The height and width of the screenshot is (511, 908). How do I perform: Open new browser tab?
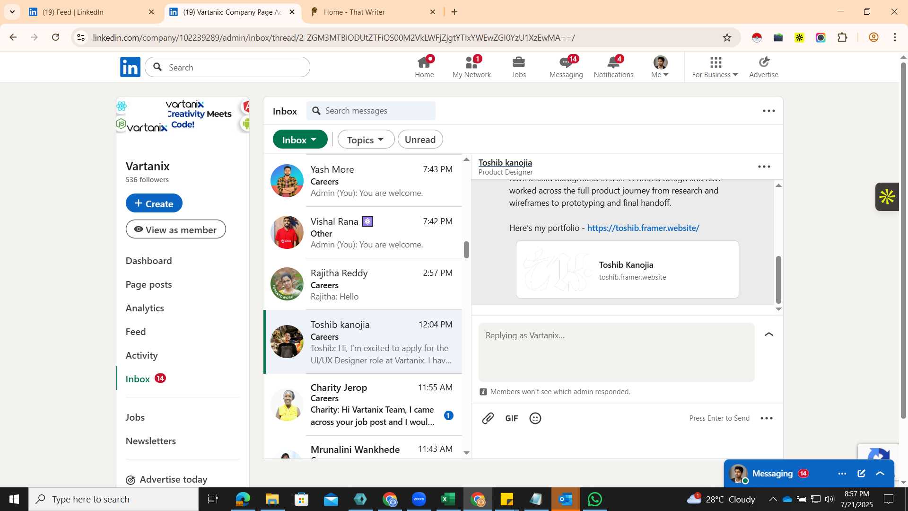point(454,12)
